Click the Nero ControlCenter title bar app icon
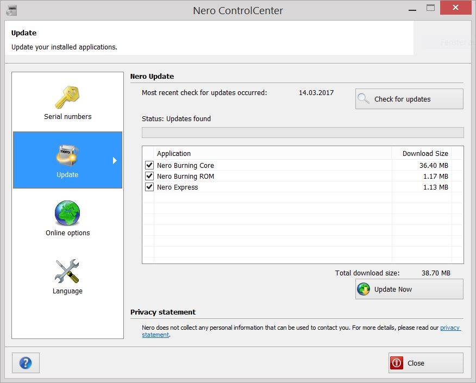The height and width of the screenshot is (383, 476). point(12,10)
